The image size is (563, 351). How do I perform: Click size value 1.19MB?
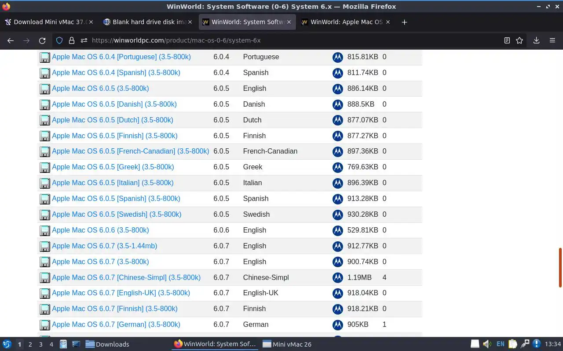[x=359, y=278]
